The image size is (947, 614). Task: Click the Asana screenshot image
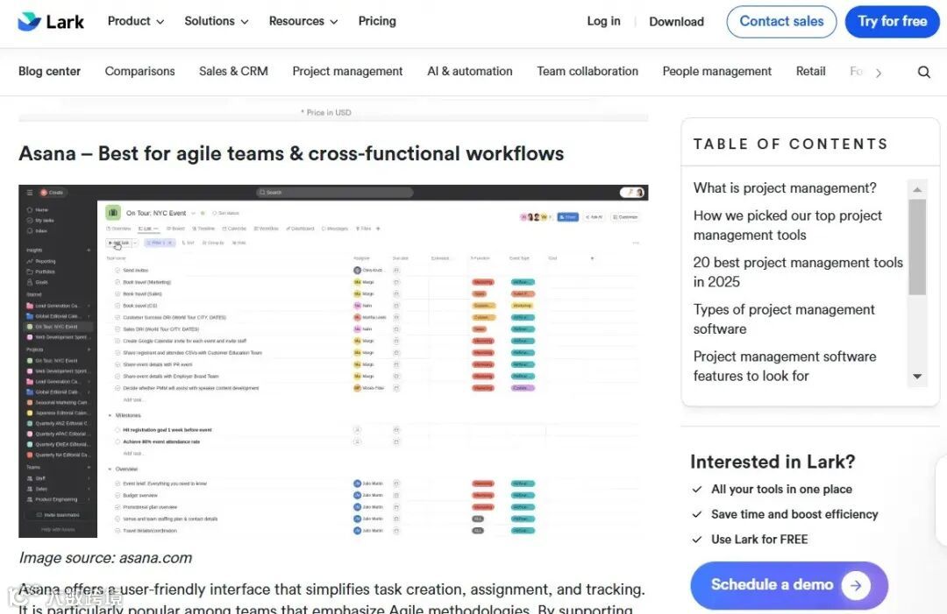tap(333, 361)
